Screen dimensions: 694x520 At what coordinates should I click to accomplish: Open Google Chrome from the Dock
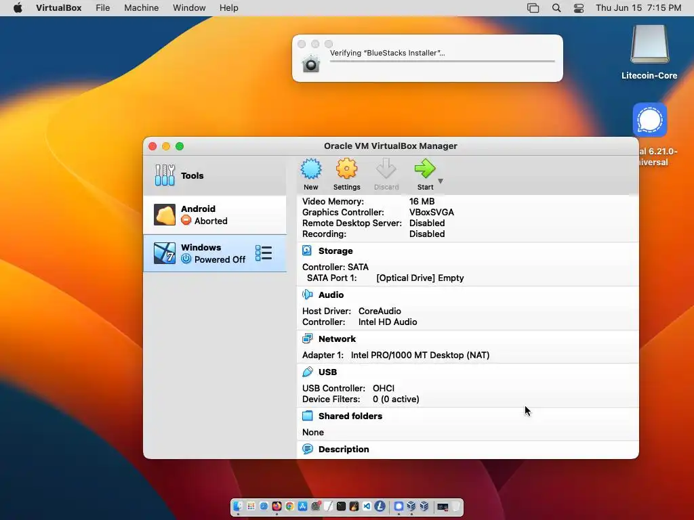coord(289,506)
